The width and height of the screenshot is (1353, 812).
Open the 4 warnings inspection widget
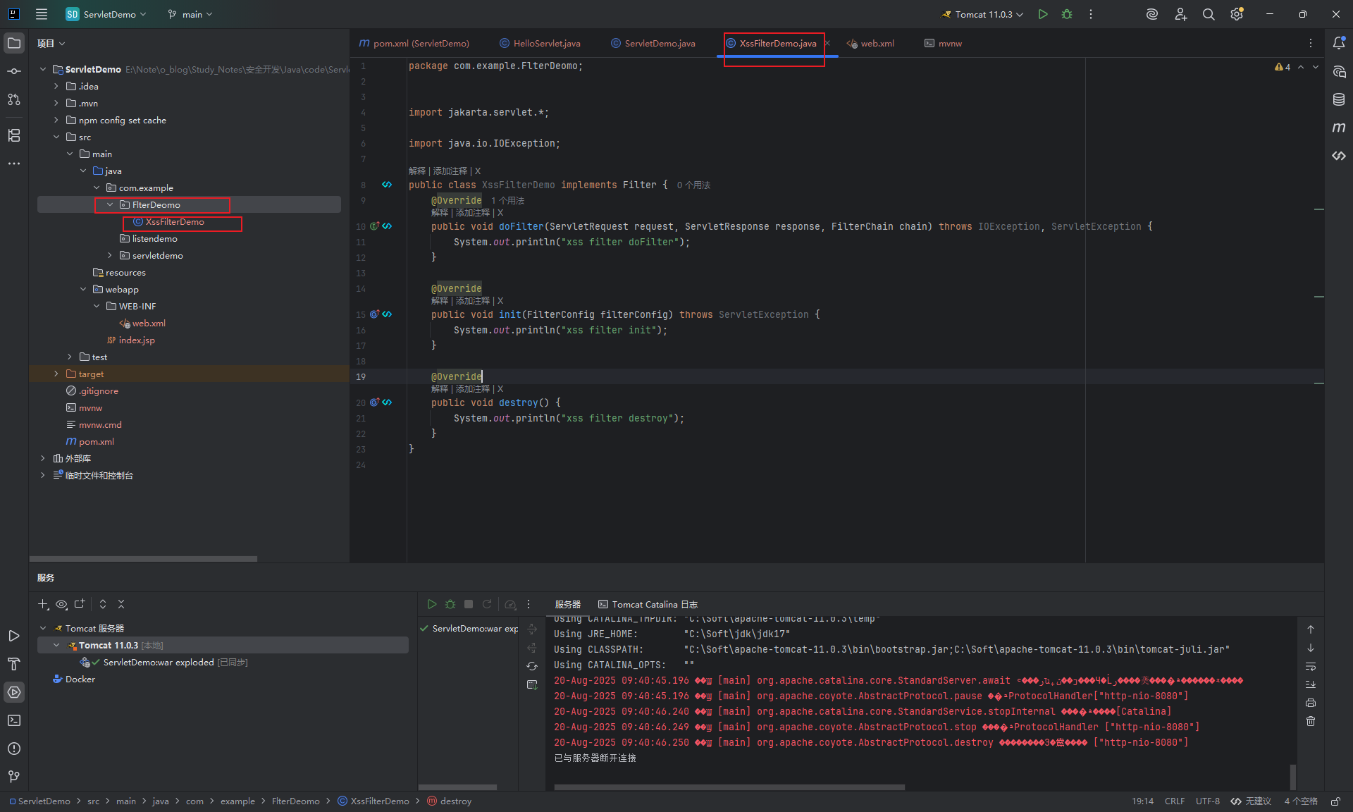(1283, 67)
